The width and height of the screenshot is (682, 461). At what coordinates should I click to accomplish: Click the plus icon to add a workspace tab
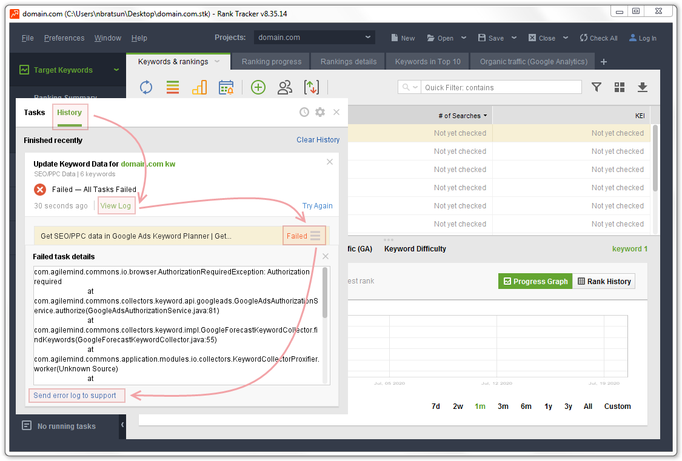[x=604, y=62]
